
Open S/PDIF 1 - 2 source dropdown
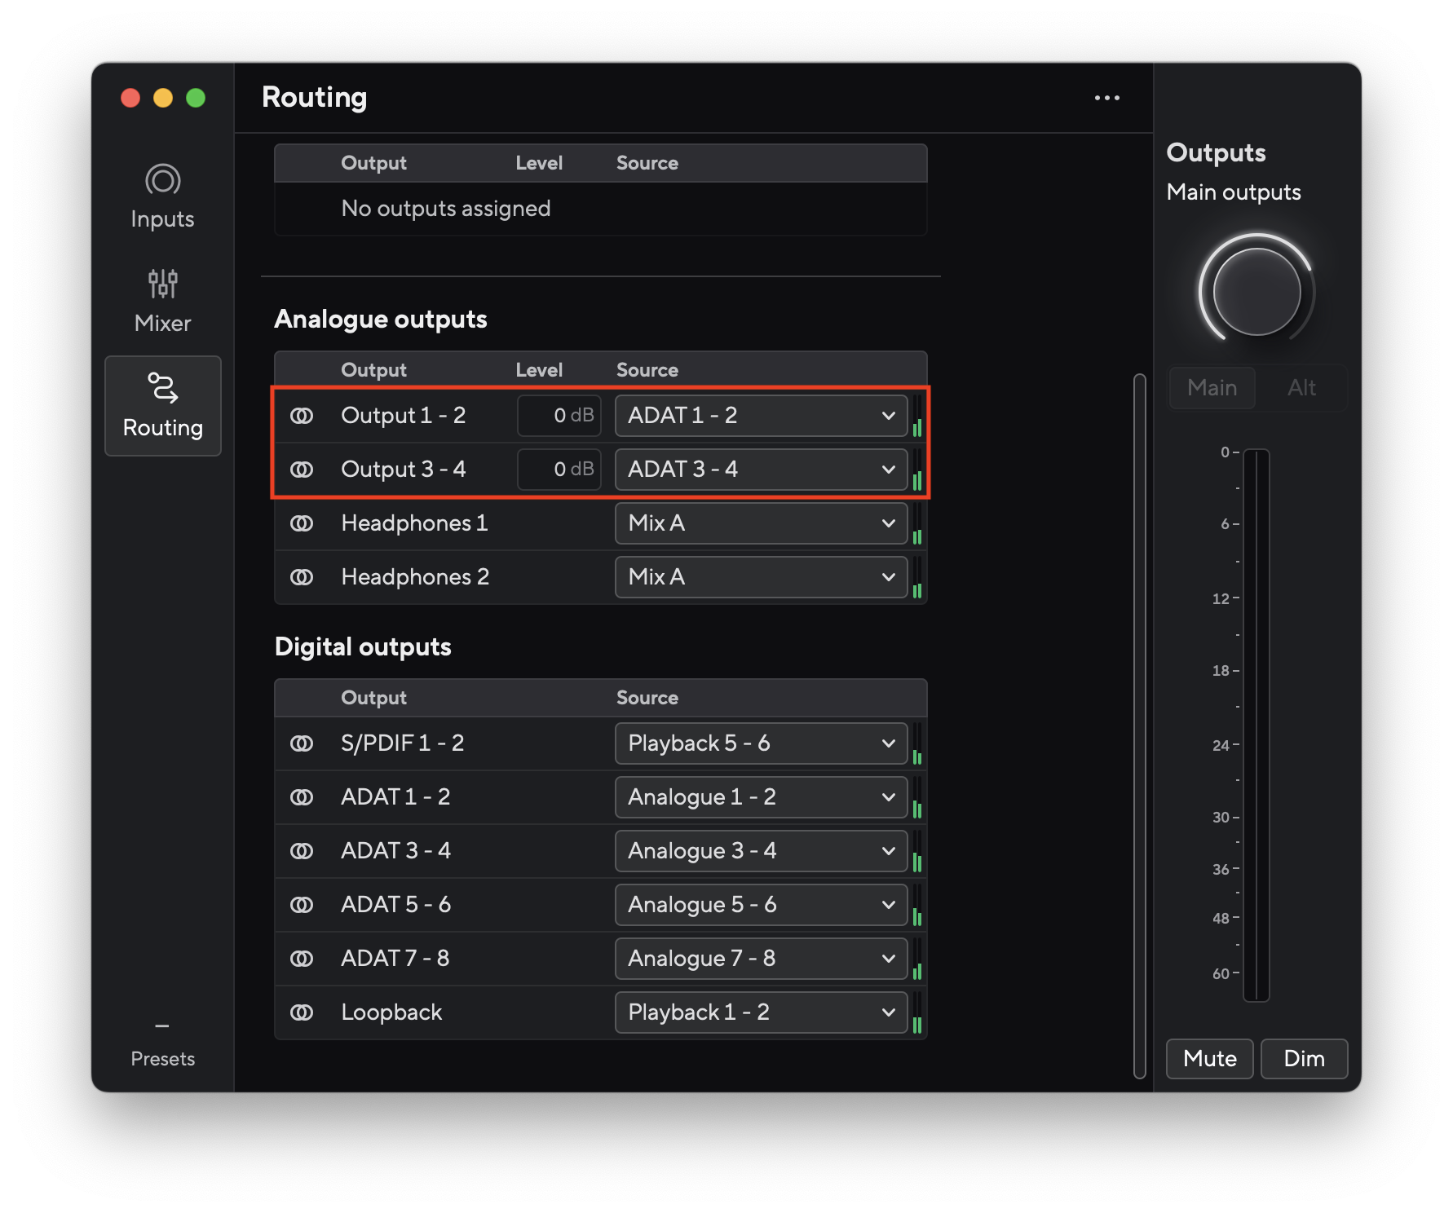pos(761,743)
